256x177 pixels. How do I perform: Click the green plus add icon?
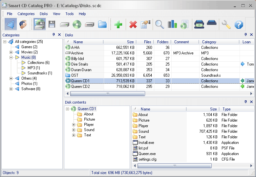[x=118, y=24]
